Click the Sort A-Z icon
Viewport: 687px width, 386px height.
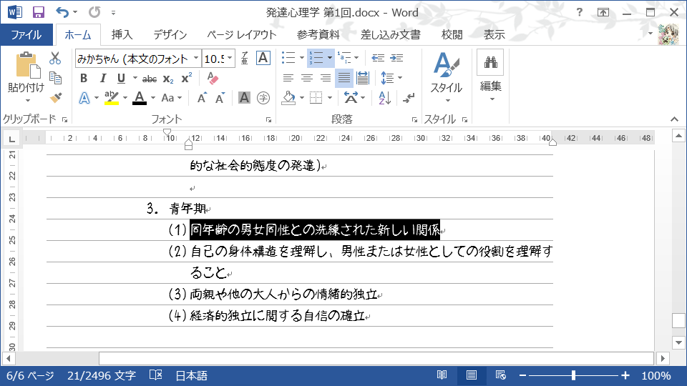point(385,97)
